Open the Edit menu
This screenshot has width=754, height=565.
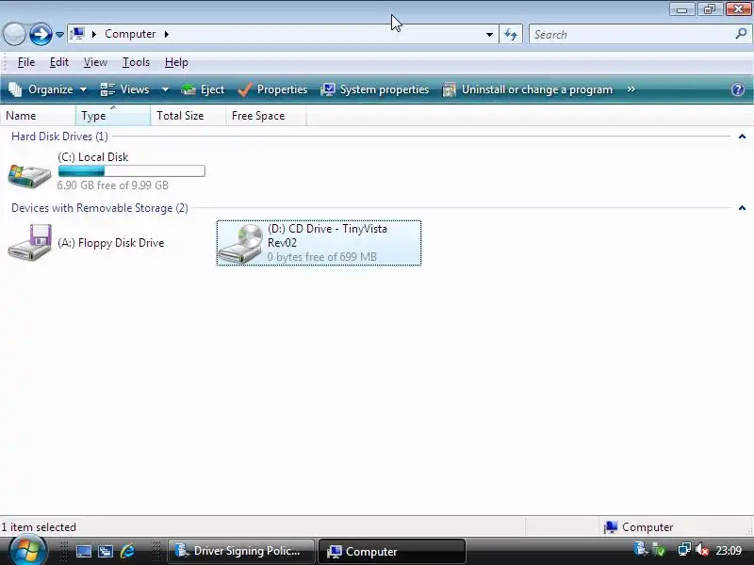[59, 62]
